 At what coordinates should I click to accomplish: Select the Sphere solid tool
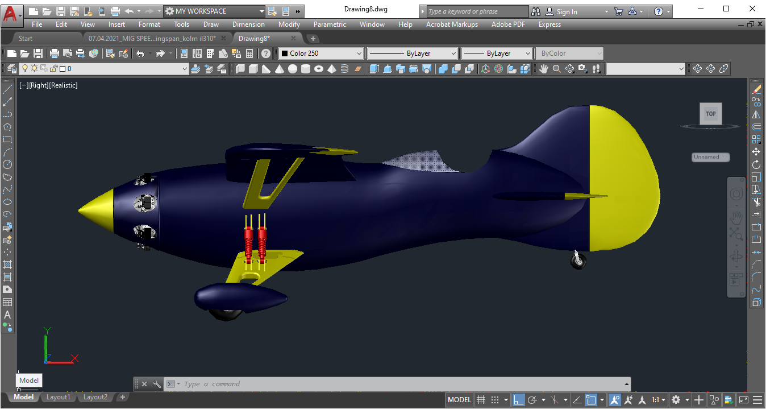[293, 69]
